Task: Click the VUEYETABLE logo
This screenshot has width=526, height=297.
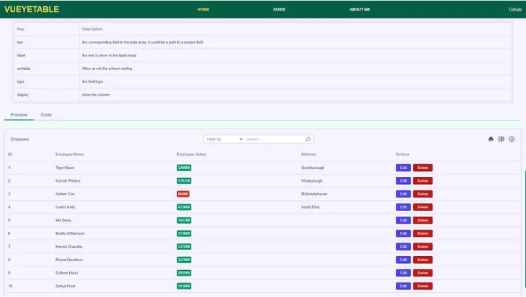Action: (x=32, y=9)
